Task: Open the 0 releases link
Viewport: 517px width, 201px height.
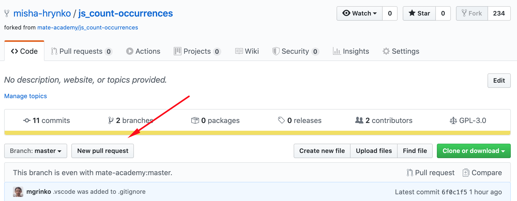Action: pos(300,120)
